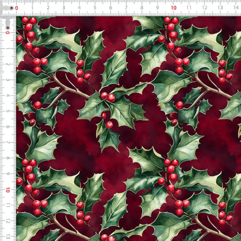Viewport: 241px width, 241px height.
Task: Click the 6 mark on the left ruler
Action: click(8, 127)
